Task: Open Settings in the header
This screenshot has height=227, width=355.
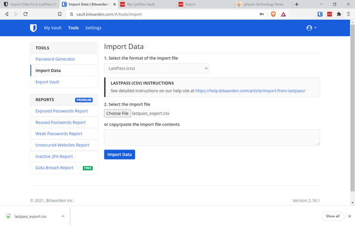Action: coord(93,28)
